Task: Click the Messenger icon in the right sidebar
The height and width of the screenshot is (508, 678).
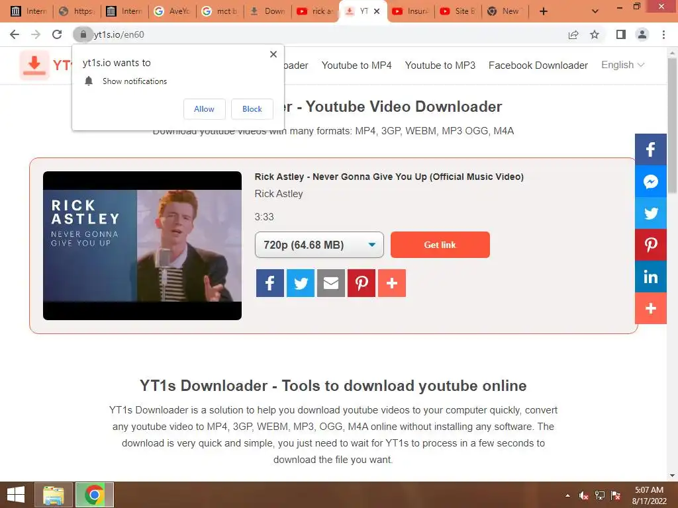Action: tap(651, 181)
